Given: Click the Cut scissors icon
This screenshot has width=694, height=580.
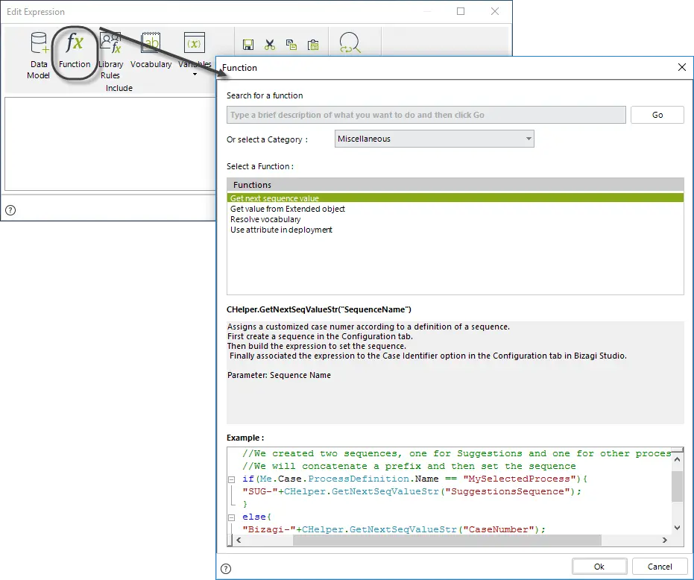Looking at the screenshot, I should pos(270,45).
